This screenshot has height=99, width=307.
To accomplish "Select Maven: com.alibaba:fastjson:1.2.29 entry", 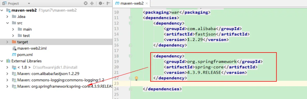I will 48,74.
